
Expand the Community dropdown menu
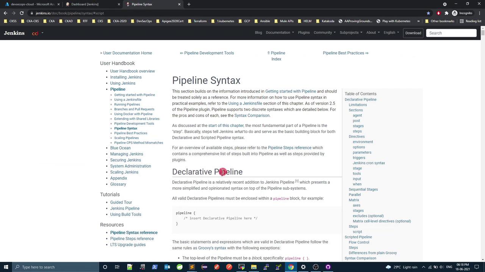tap(324, 33)
